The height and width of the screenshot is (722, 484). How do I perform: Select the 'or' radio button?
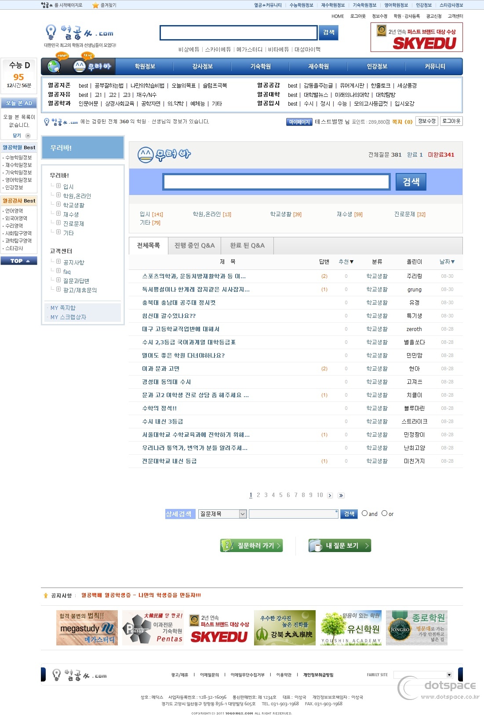[x=384, y=513]
